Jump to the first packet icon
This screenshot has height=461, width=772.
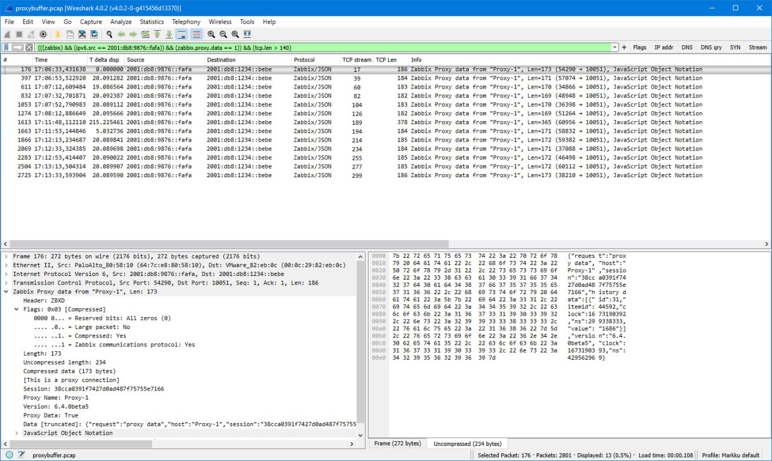157,34
